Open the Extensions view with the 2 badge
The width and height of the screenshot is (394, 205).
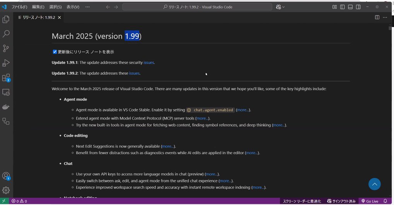coord(6,77)
